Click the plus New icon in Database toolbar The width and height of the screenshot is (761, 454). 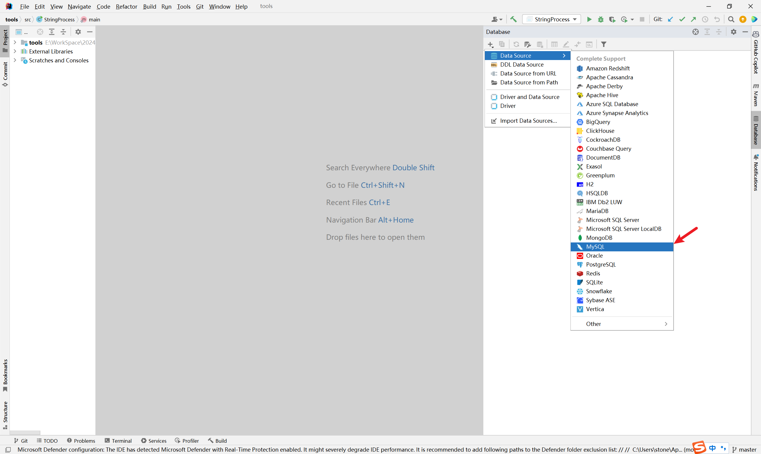click(490, 44)
